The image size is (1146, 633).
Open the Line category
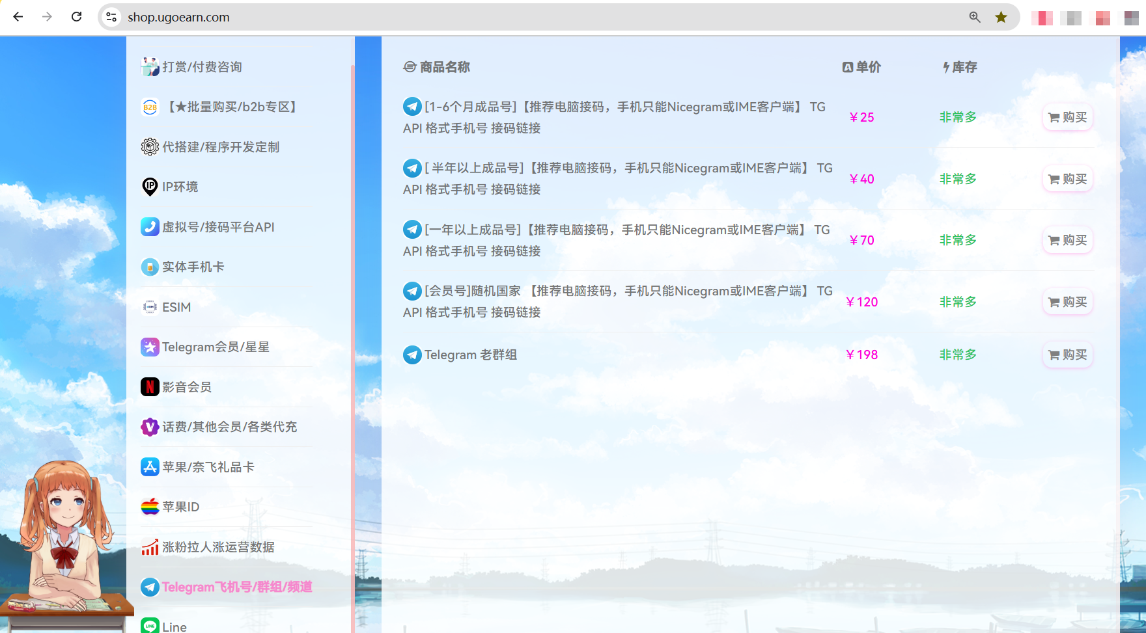(x=174, y=626)
